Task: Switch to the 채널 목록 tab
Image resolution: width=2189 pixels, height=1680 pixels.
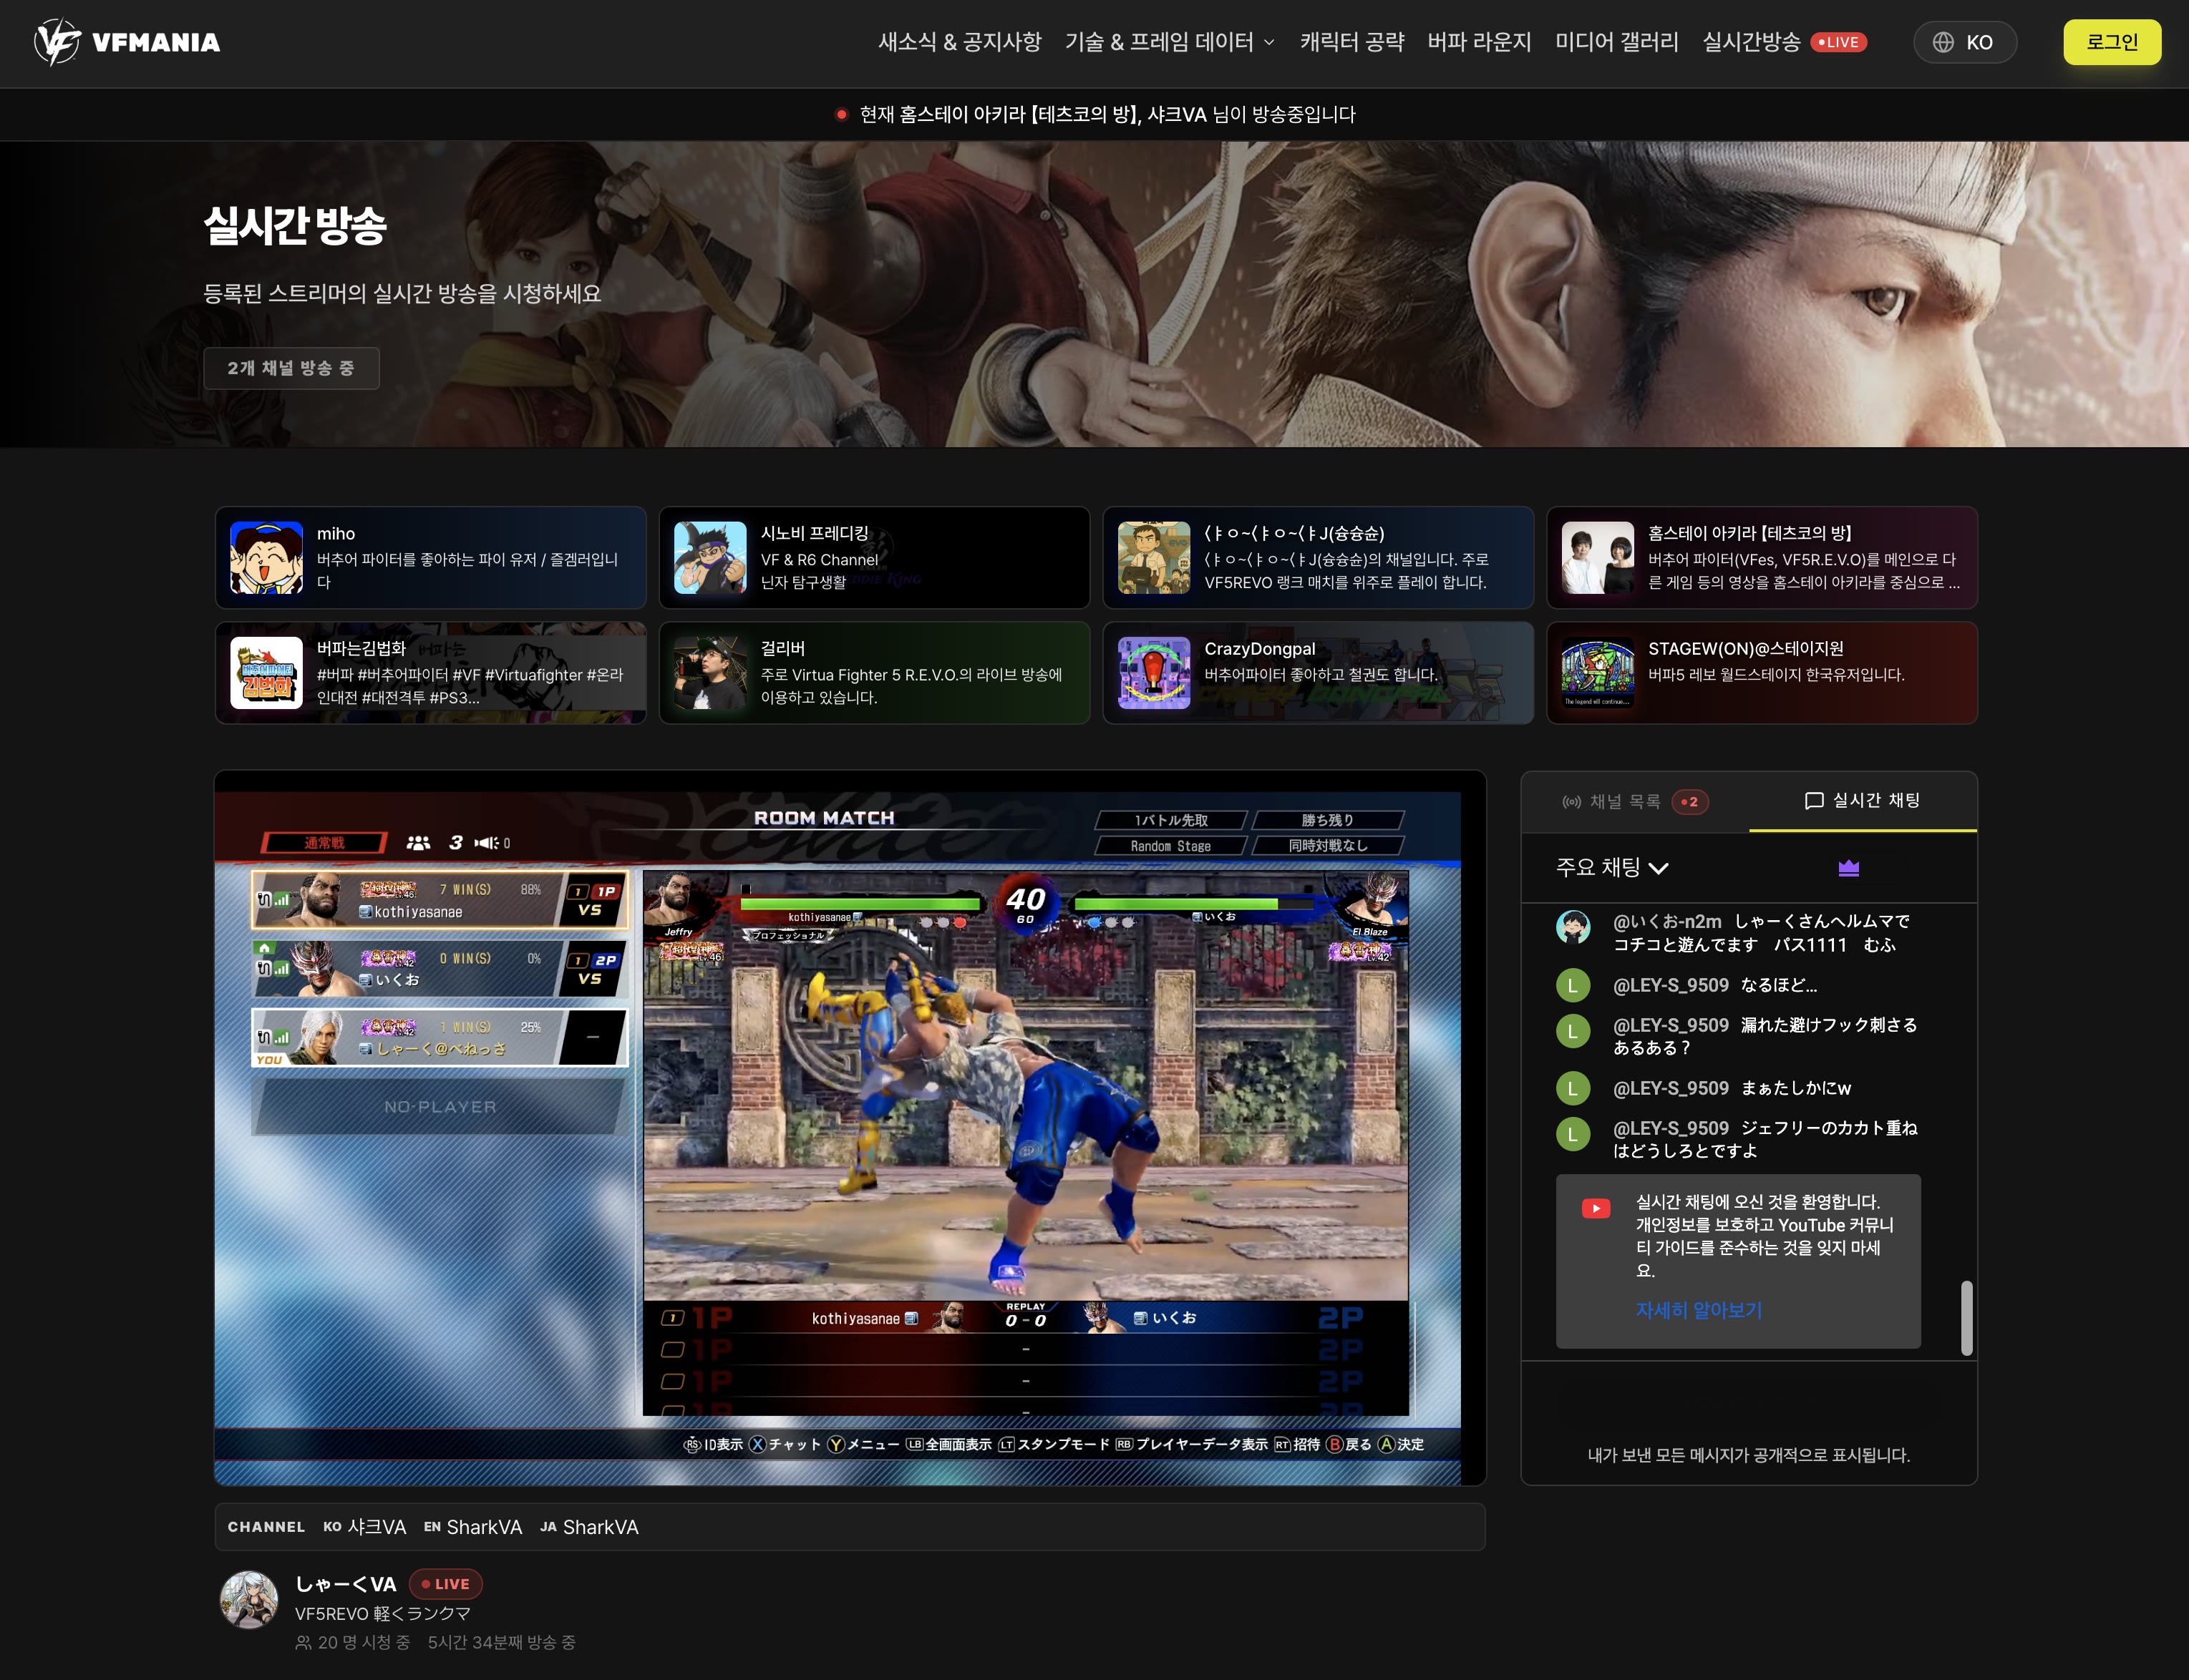Action: pyautogui.click(x=1635, y=802)
